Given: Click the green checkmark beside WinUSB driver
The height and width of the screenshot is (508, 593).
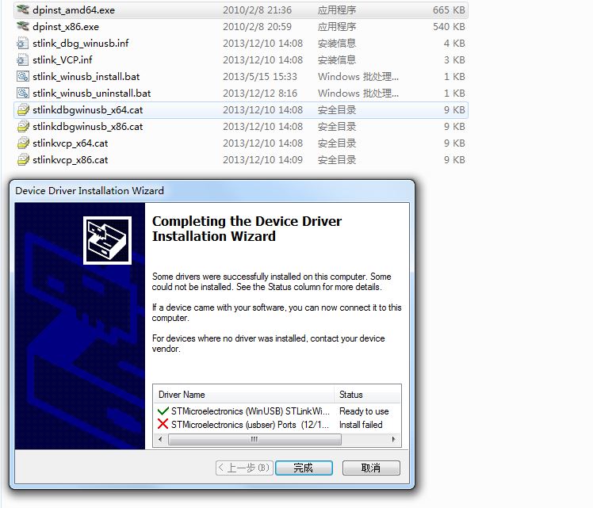Looking at the screenshot, I should [x=163, y=411].
